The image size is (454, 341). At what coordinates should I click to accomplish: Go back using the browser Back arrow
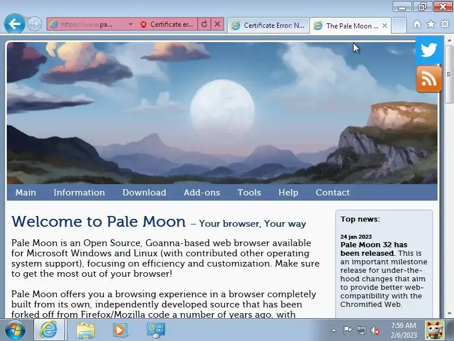[x=14, y=23]
